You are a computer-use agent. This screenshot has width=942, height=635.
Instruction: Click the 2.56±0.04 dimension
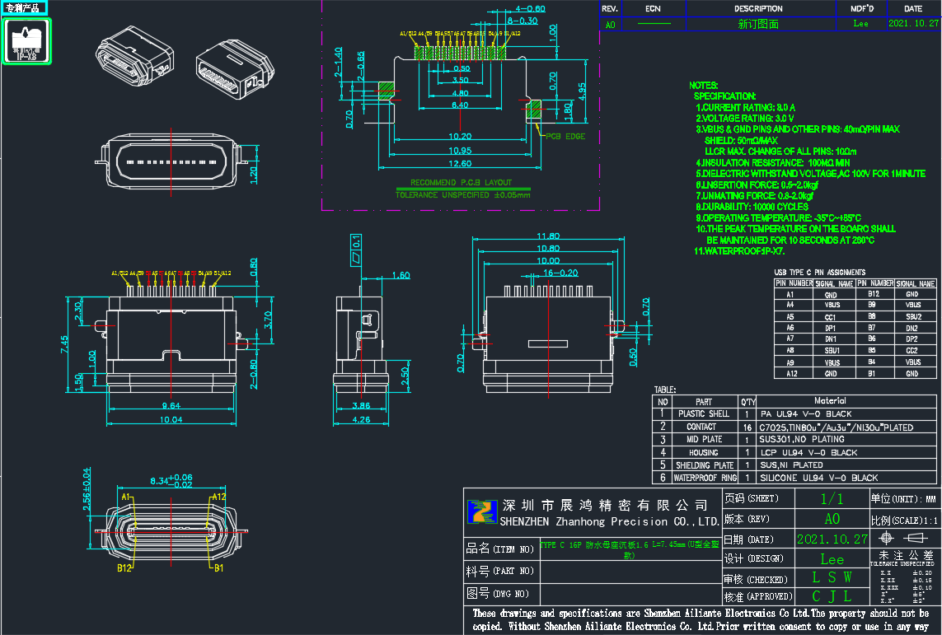[x=87, y=488]
